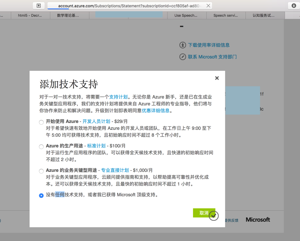Switch to the 认知服务试... tab

pos(265,16)
